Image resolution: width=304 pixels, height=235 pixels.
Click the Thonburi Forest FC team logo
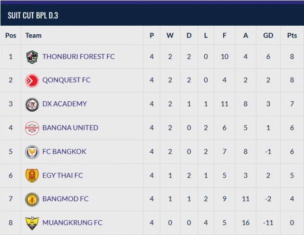(x=32, y=57)
